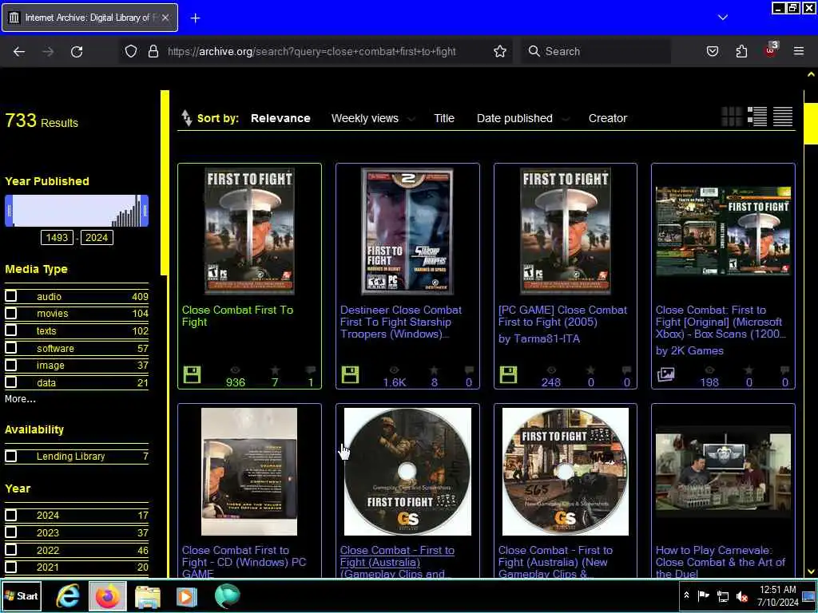Select the Internet Archive browser tab
The width and height of the screenshot is (818, 613).
89,18
